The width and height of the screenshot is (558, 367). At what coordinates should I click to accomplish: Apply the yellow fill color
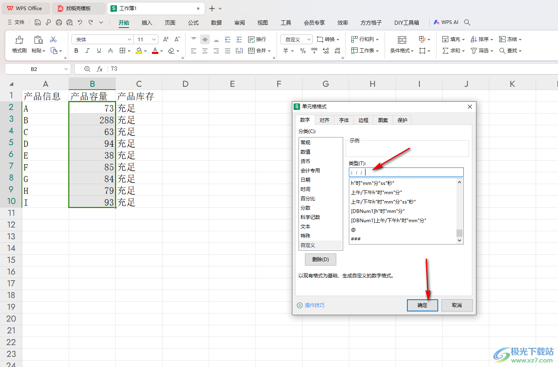(x=139, y=51)
